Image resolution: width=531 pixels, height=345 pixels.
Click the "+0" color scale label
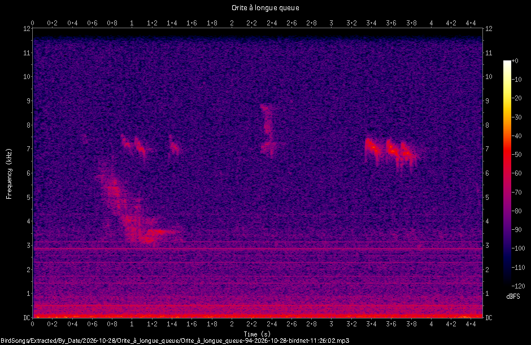(x=515, y=61)
